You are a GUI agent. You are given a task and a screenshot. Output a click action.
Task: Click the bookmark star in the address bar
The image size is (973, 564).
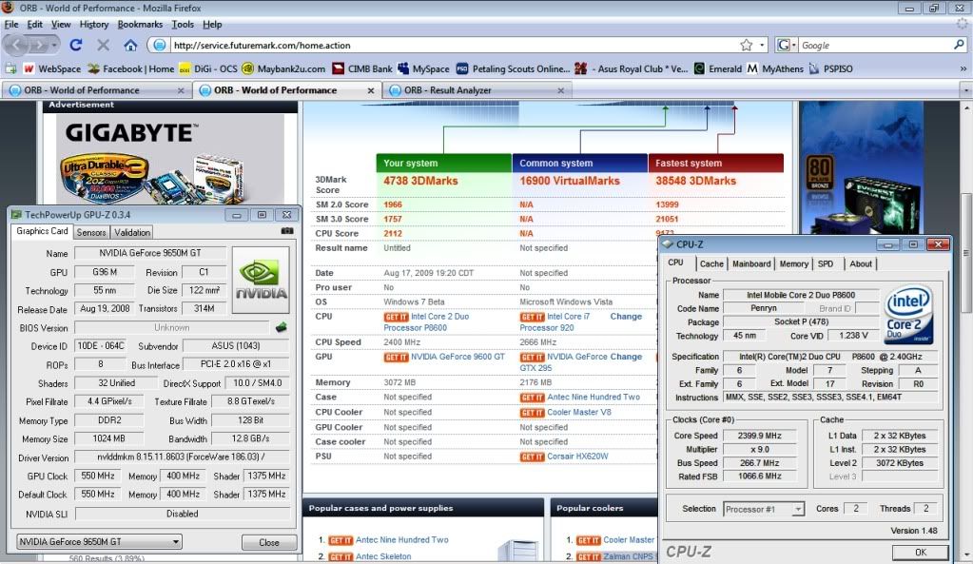[x=747, y=45]
